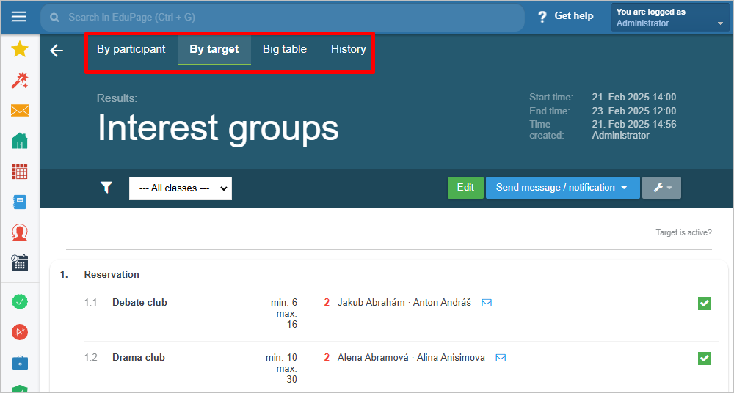This screenshot has height=393, width=734.
Task: Expand Send message / notification dropdown
Action: [563, 188]
